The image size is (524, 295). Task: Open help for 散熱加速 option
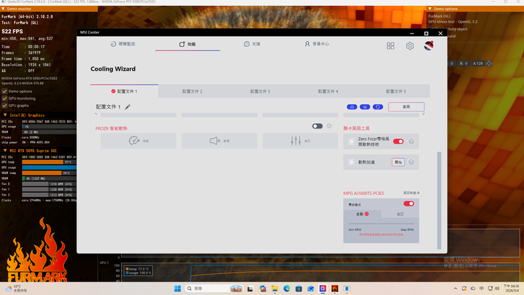point(411,162)
